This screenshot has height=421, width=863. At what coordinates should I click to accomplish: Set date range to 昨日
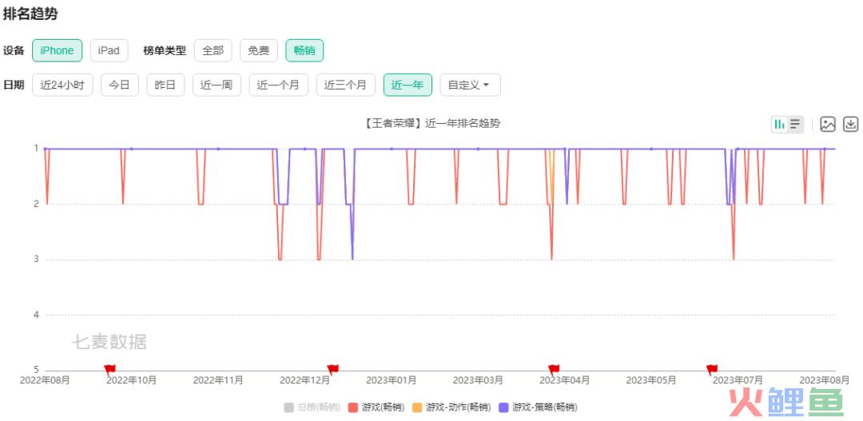(165, 85)
